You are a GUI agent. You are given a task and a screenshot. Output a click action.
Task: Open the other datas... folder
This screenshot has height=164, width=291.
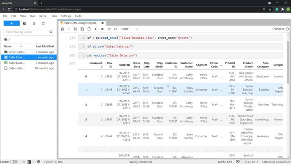[29, 52]
